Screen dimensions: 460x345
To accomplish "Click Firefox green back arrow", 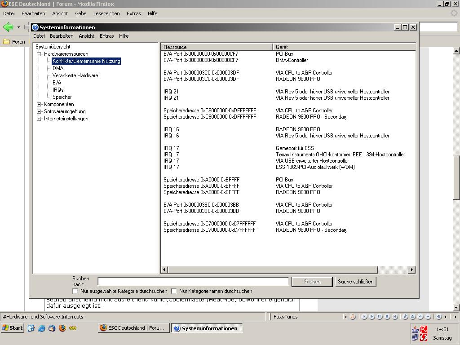I will 8,27.
